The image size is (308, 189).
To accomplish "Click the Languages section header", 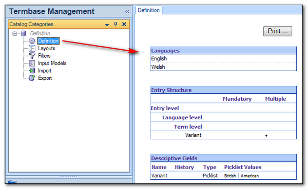I will [x=223, y=51].
